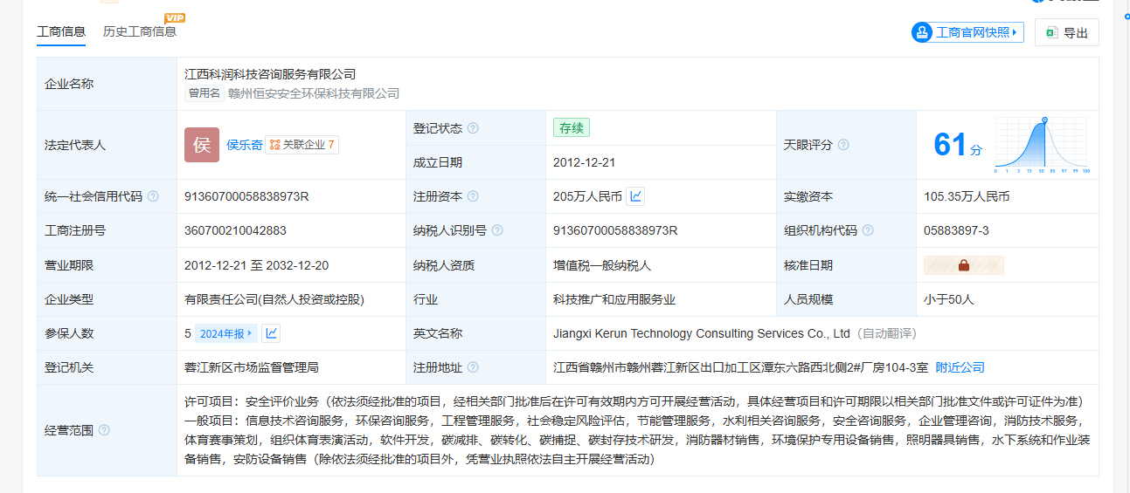Open legal representative 侯乐奇 link
This screenshot has height=493, width=1130.
[245, 145]
